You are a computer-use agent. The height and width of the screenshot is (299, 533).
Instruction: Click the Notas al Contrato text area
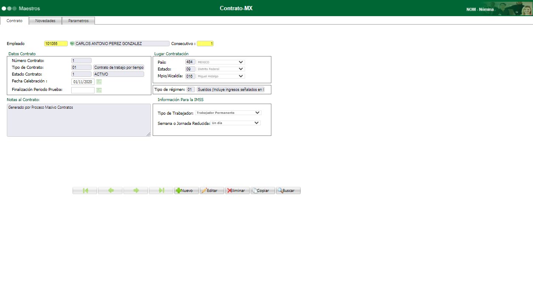click(x=79, y=120)
